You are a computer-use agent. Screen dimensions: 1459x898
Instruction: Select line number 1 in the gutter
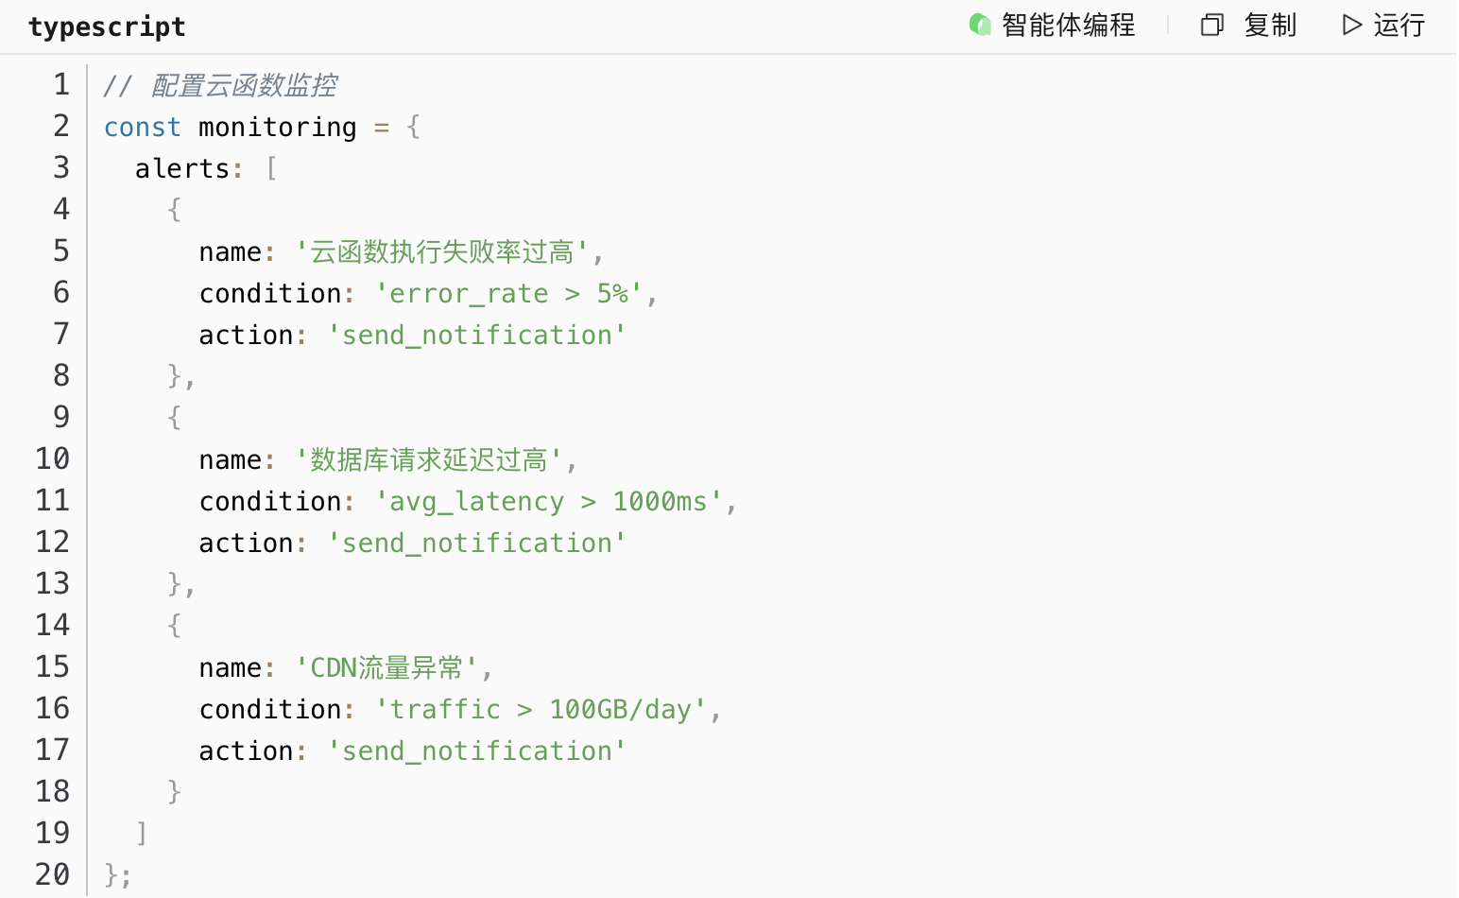61,85
